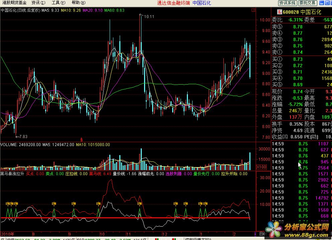Click the 拉升开始: 0.00 indicator value

pyautogui.click(x=234, y=174)
